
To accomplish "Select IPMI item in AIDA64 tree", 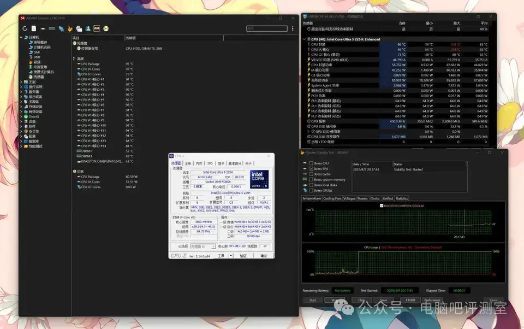I will point(35,57).
